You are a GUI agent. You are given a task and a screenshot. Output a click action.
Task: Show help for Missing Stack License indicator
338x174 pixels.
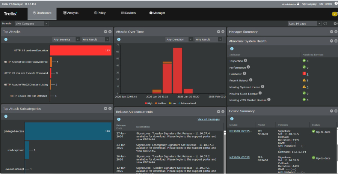(260, 93)
